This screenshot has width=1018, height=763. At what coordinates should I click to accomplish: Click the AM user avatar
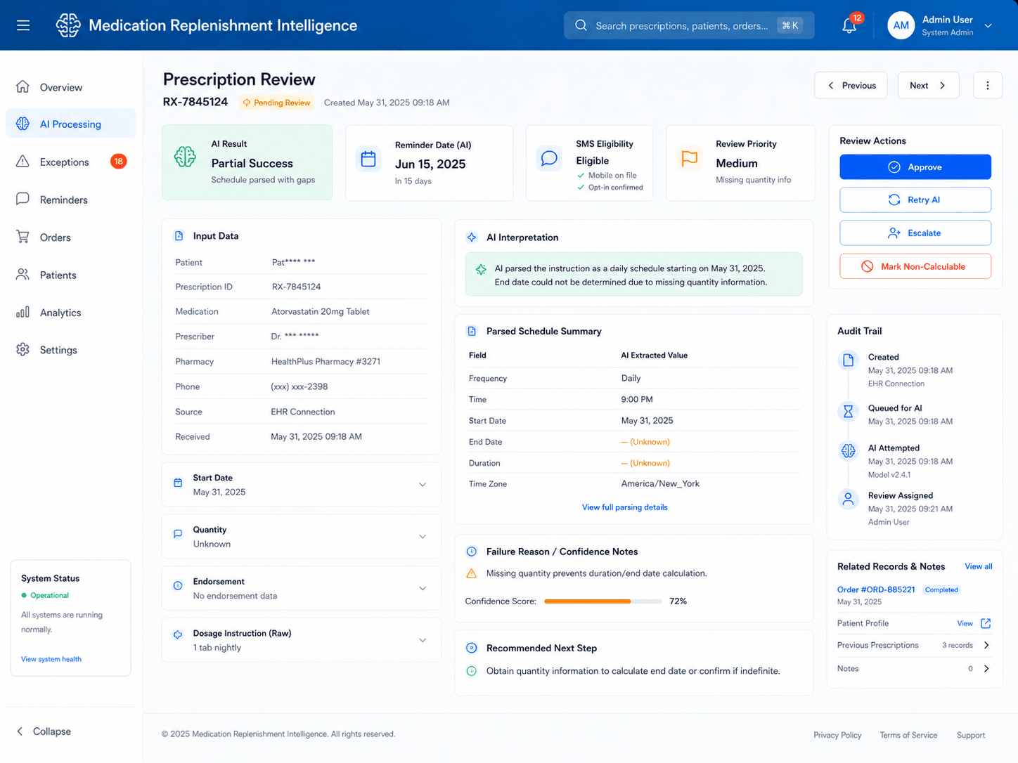(901, 25)
